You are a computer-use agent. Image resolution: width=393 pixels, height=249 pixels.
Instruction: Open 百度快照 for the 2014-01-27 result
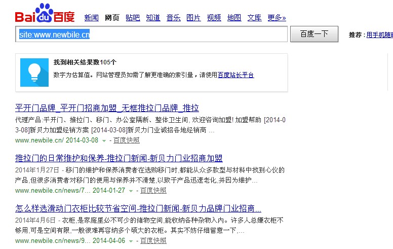click(x=153, y=191)
